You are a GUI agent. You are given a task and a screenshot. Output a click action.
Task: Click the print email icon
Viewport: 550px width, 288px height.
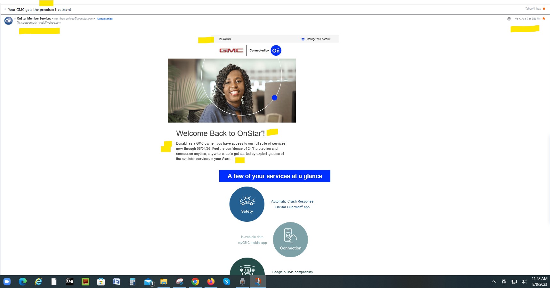(x=509, y=19)
